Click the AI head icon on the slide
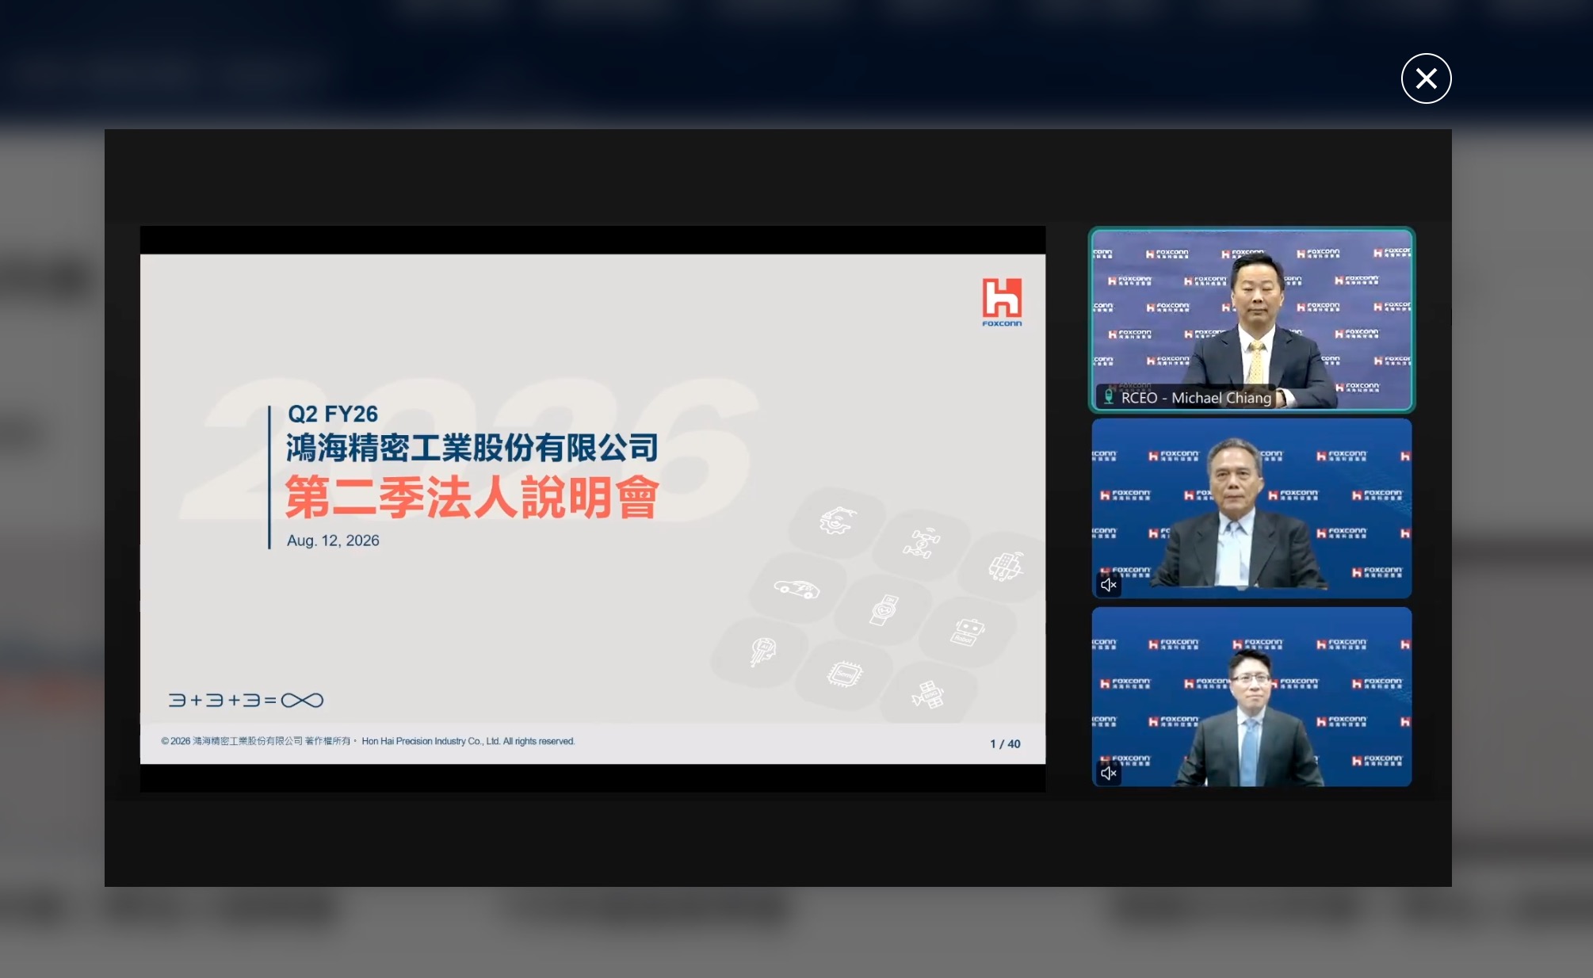This screenshot has width=1593, height=978. 762,651
